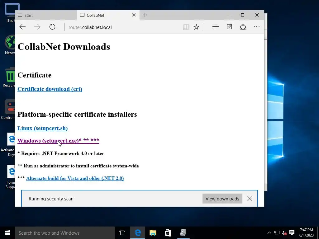Image resolution: width=319 pixels, height=239 pixels.
Task: Click Search the web and Windows box
Action: coord(65,233)
